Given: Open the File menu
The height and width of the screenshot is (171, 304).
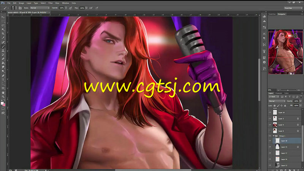Looking at the screenshot, I should (x=9, y=3).
